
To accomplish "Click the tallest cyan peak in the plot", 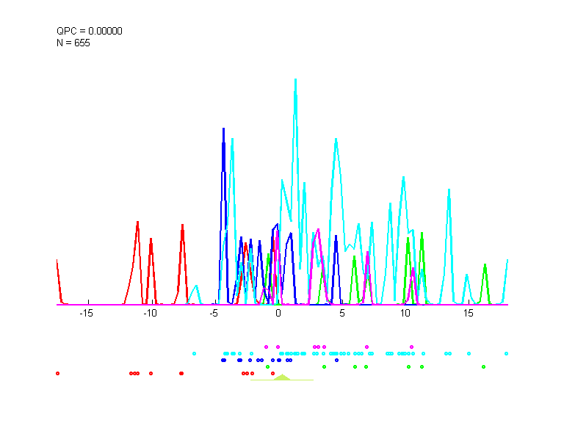I will pos(295,81).
